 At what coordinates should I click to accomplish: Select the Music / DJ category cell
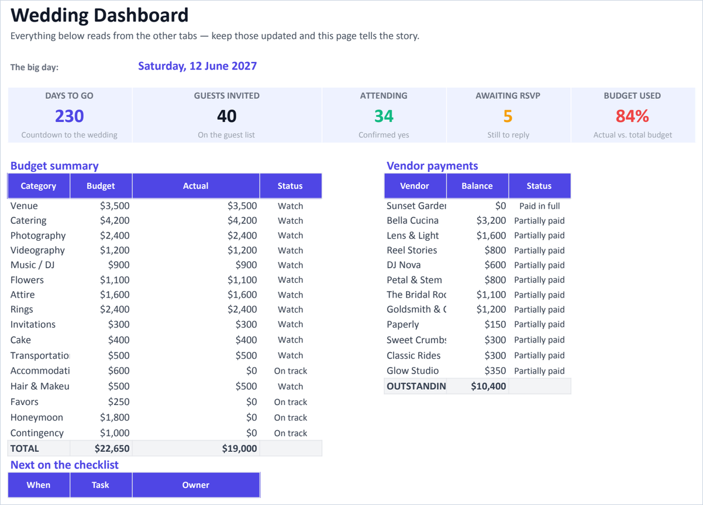39,265
